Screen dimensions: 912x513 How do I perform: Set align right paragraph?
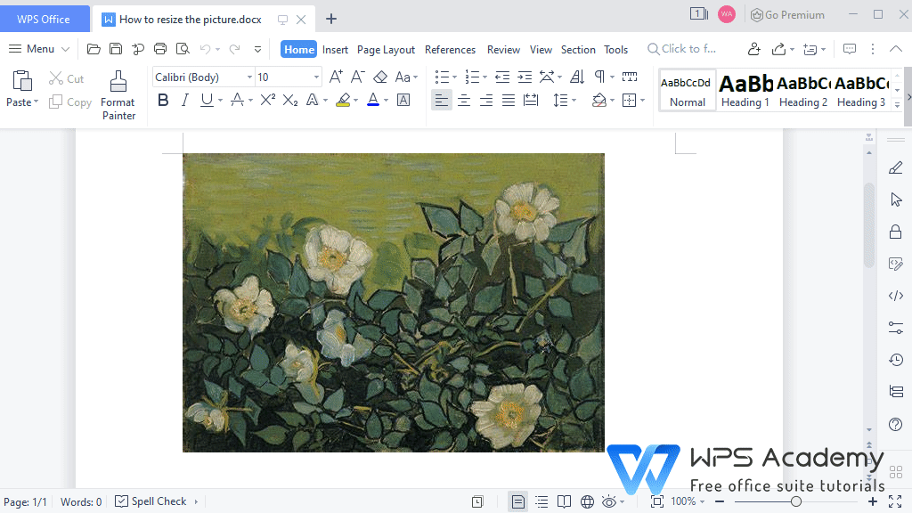(x=485, y=101)
